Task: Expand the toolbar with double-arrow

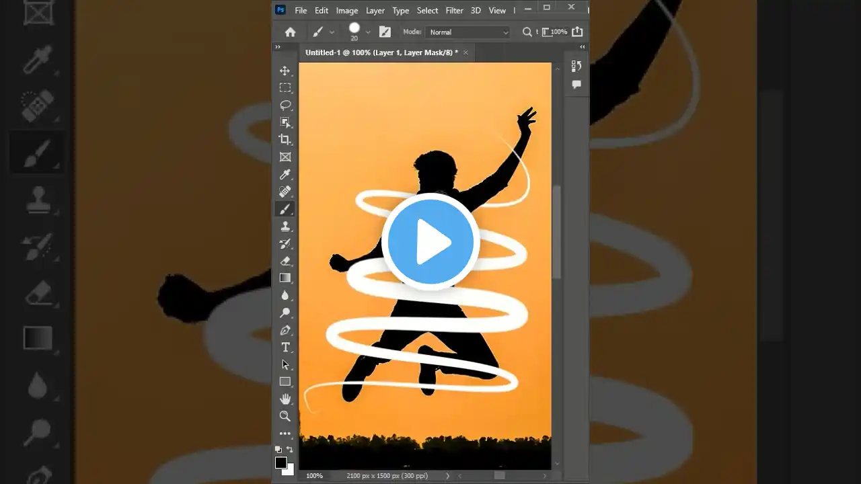Action: [277, 47]
